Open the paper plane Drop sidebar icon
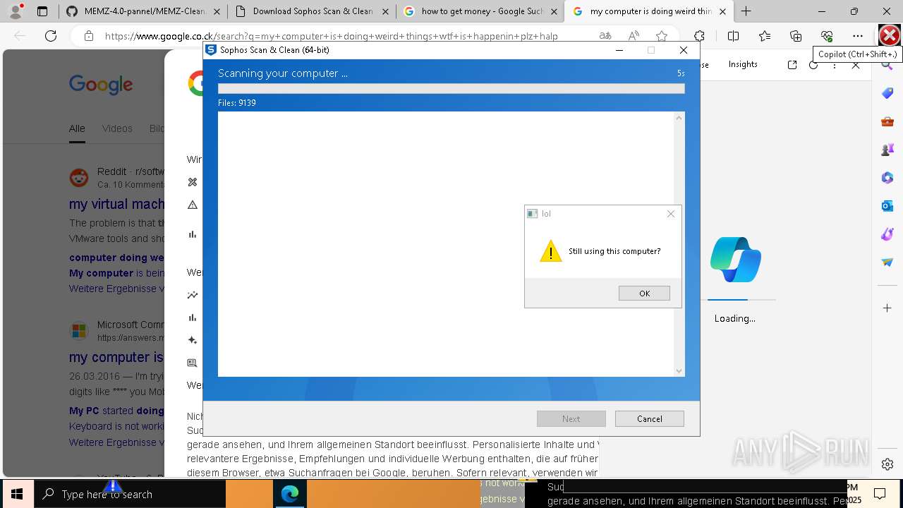 click(887, 262)
